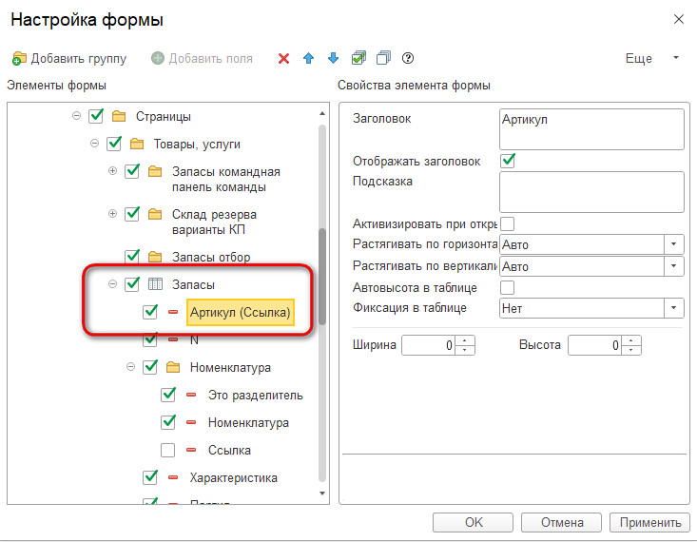The width and height of the screenshot is (697, 542).
Task: Enable the unchecked Ссылка checkbox
Action: tap(167, 450)
